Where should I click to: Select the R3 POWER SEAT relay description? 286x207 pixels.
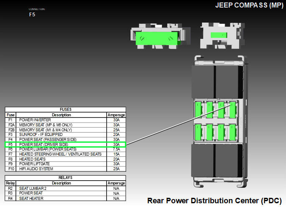31,193
